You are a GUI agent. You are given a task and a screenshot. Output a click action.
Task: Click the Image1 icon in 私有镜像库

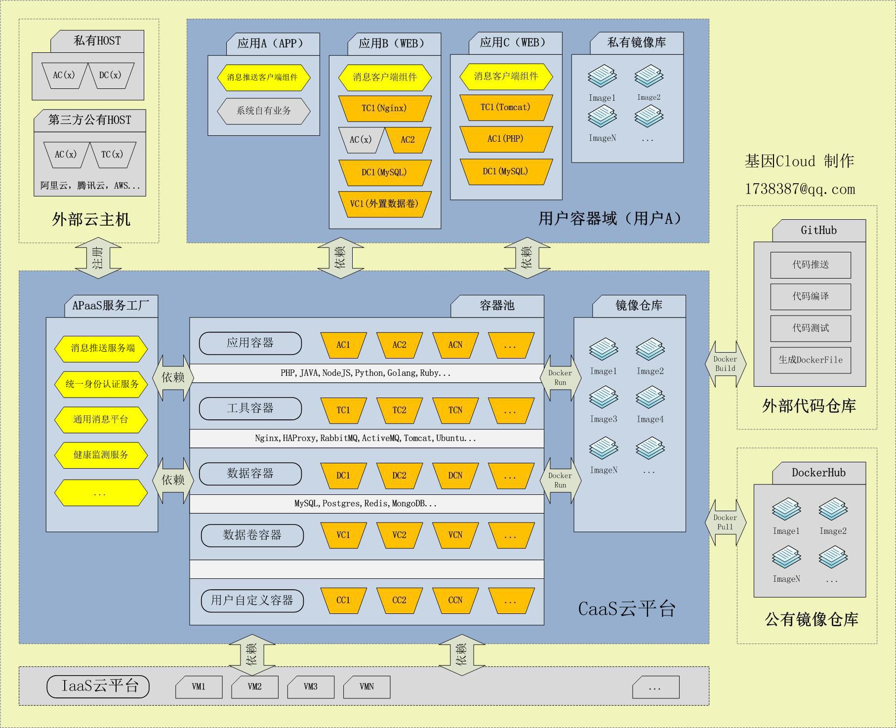click(x=602, y=77)
